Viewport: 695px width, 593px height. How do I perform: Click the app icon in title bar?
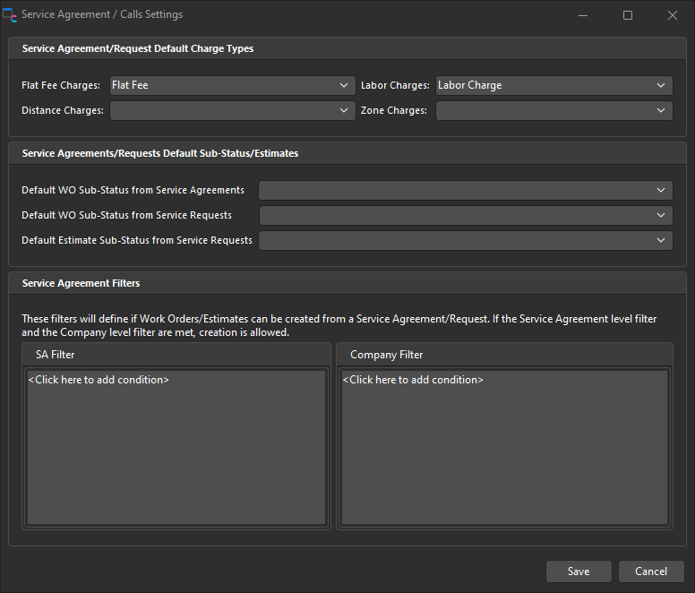[x=11, y=15]
